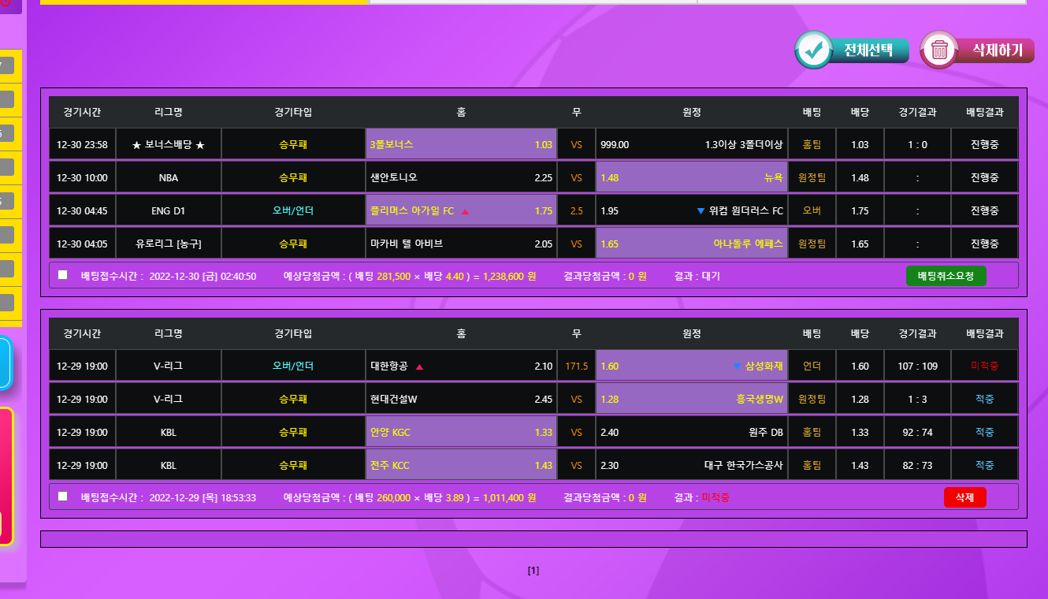
Task: Click the trash can icon on 삭제하기
Action: click(939, 50)
